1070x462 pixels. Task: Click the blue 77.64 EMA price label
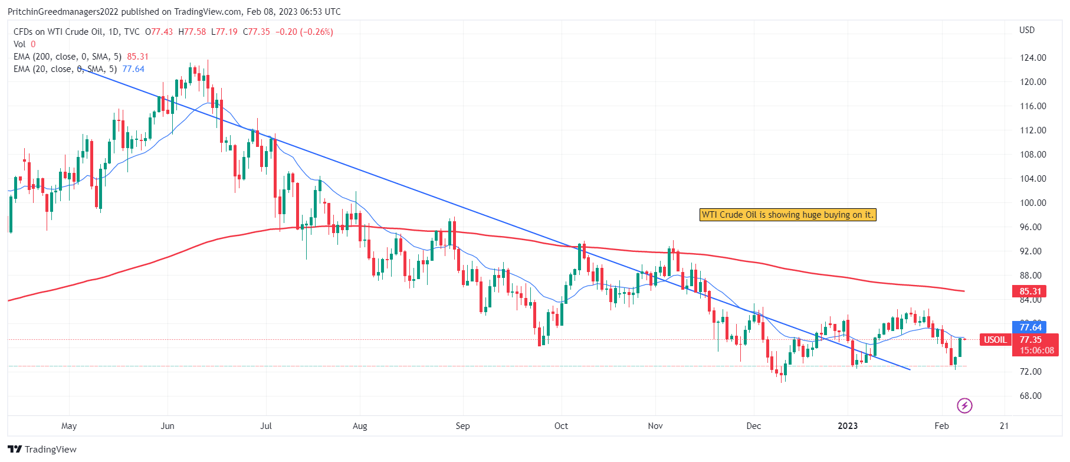pos(1029,327)
